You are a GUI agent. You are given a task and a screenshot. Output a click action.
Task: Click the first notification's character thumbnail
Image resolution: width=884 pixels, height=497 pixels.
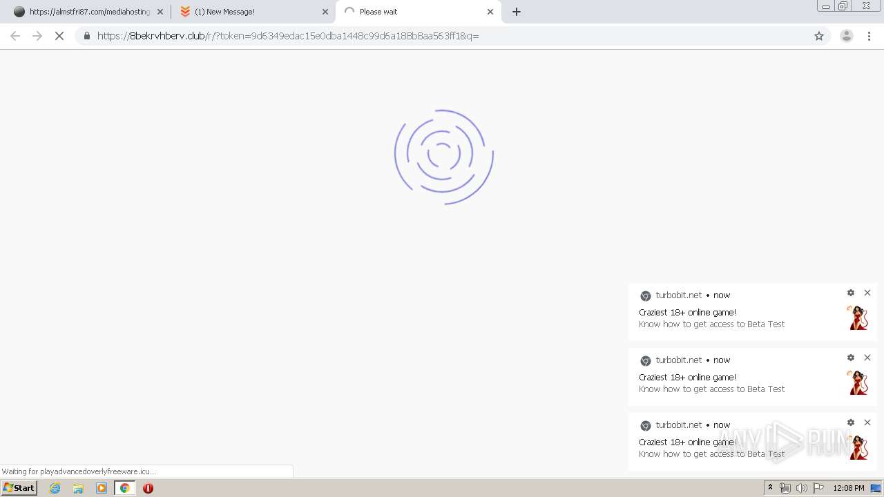[858, 318]
